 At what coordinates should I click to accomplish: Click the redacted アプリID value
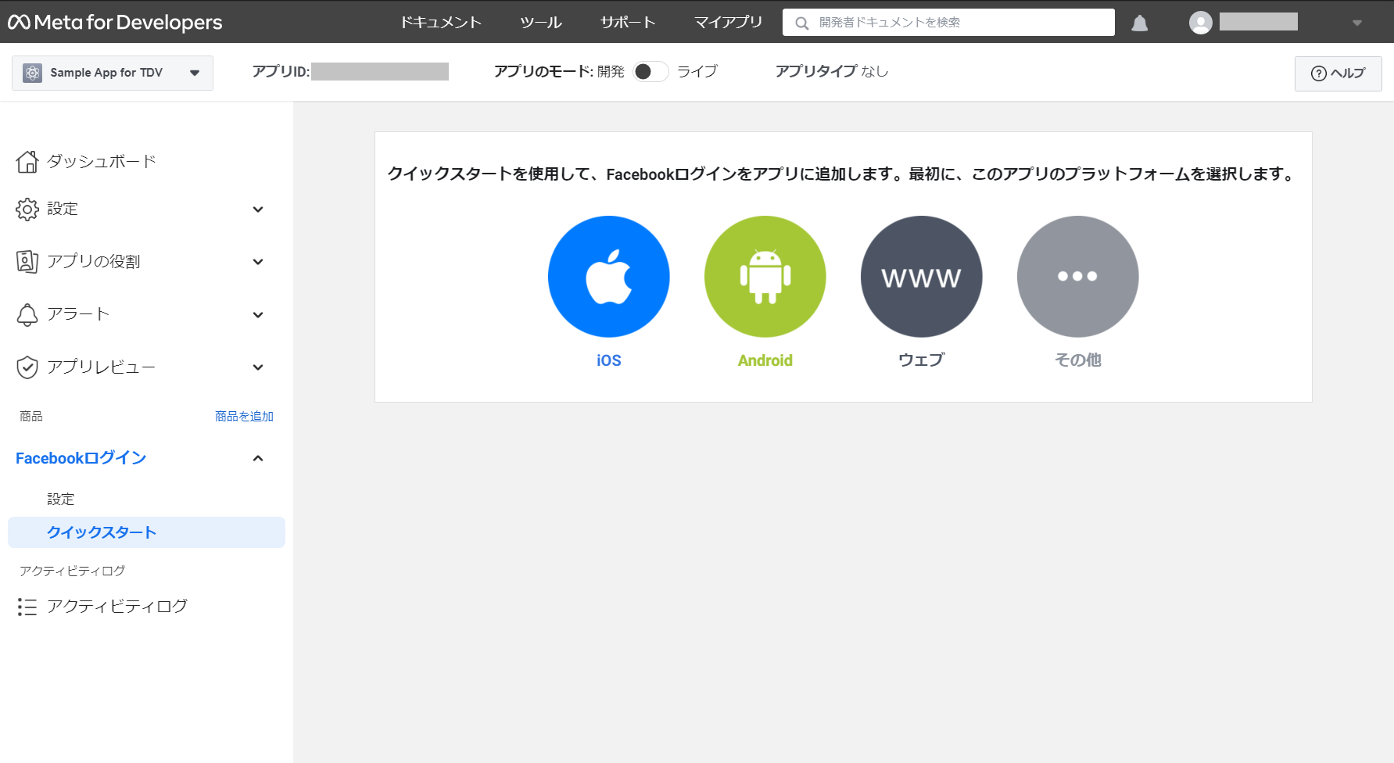coord(380,72)
